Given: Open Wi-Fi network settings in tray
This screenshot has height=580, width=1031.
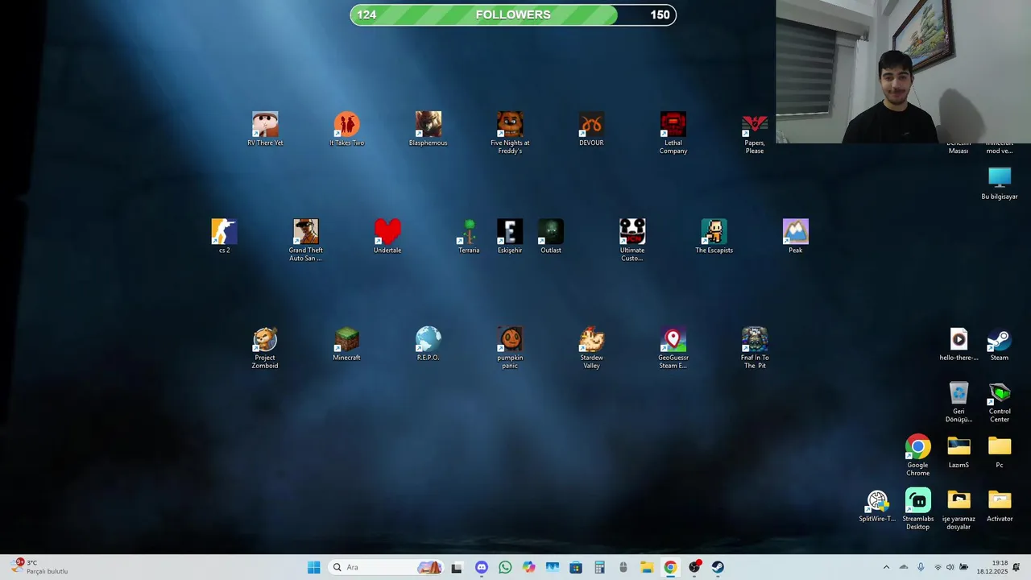Looking at the screenshot, I should [938, 567].
